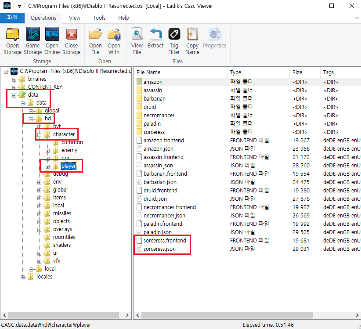Image resolution: width=361 pixels, height=329 pixels.
Task: Select the druid.json file
Action: [x=155, y=199]
